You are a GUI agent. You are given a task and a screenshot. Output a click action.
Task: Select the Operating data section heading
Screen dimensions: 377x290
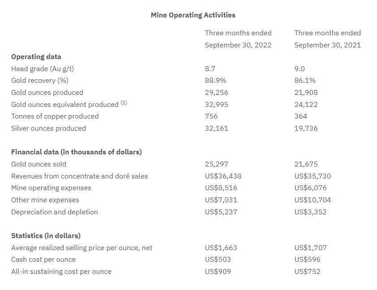(x=36, y=57)
